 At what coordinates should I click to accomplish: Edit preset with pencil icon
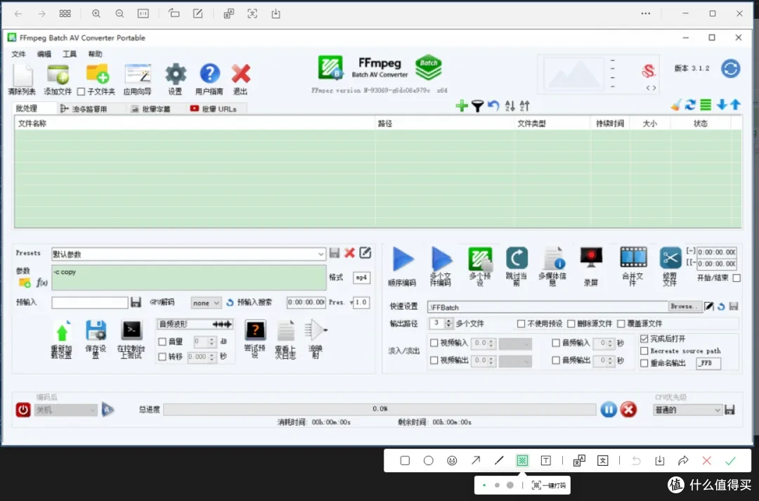[x=365, y=252]
